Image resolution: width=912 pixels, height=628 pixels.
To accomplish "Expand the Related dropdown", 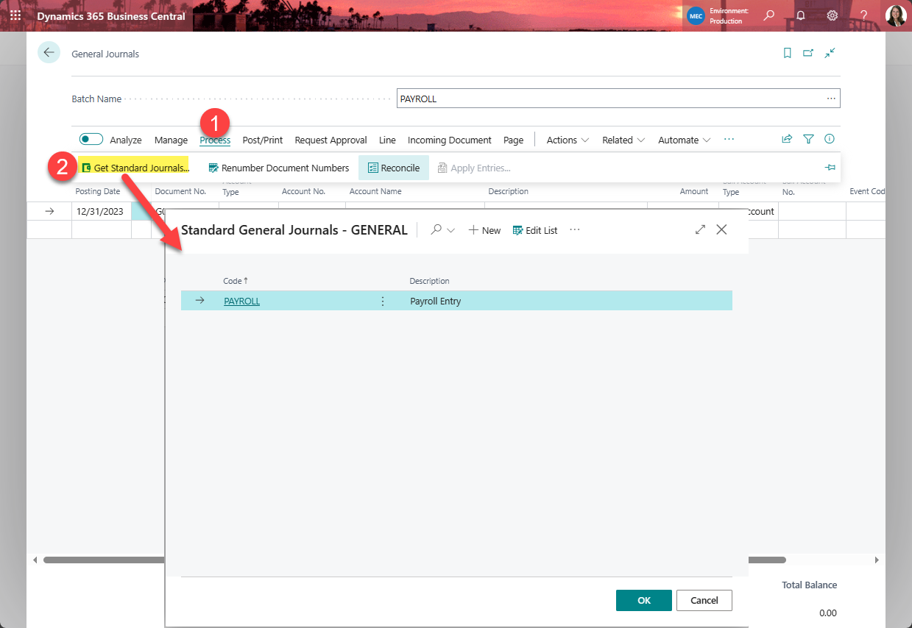I will point(623,140).
